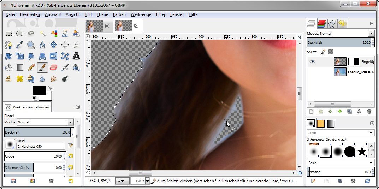Image resolution: width=379 pixels, height=189 pixels.
Task: Toggle lock alpha channel checkerboard icon
Action: click(330, 52)
